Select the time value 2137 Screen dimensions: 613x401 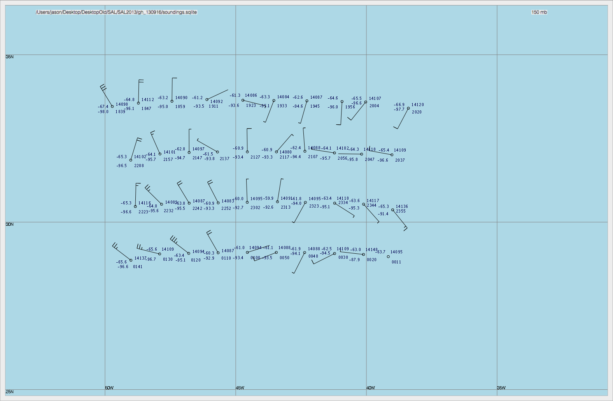click(x=224, y=159)
